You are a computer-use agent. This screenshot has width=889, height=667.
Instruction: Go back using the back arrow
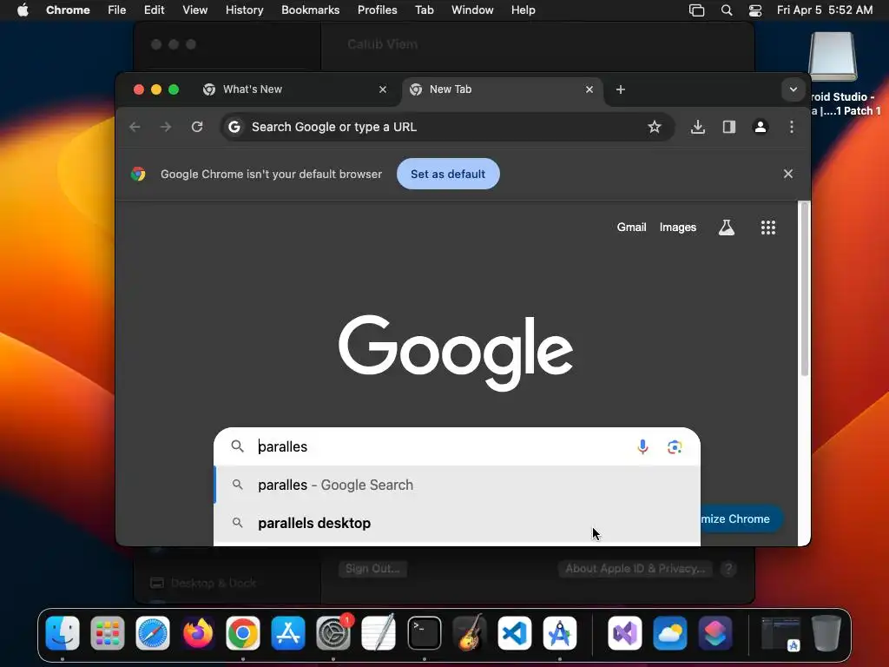tap(135, 127)
